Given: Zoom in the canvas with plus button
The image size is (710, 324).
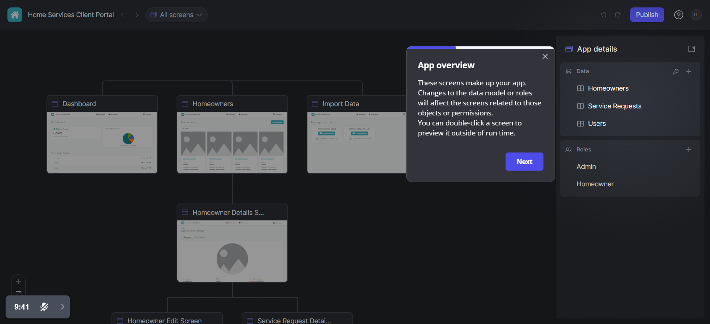Looking at the screenshot, I should (x=19, y=281).
